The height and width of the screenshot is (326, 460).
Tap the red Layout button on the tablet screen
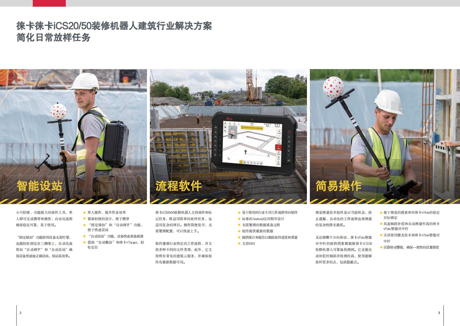pyautogui.click(x=279, y=147)
